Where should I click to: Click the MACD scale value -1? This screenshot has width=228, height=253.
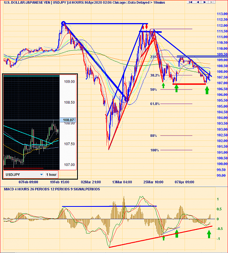217,239
